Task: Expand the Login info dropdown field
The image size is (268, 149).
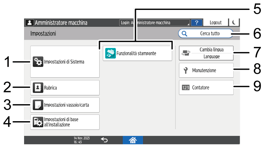Action: point(154,23)
